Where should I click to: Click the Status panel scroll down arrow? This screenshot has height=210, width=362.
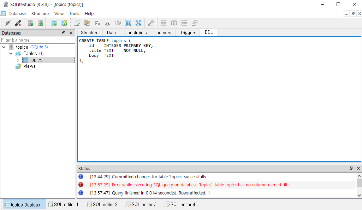(x=359, y=196)
